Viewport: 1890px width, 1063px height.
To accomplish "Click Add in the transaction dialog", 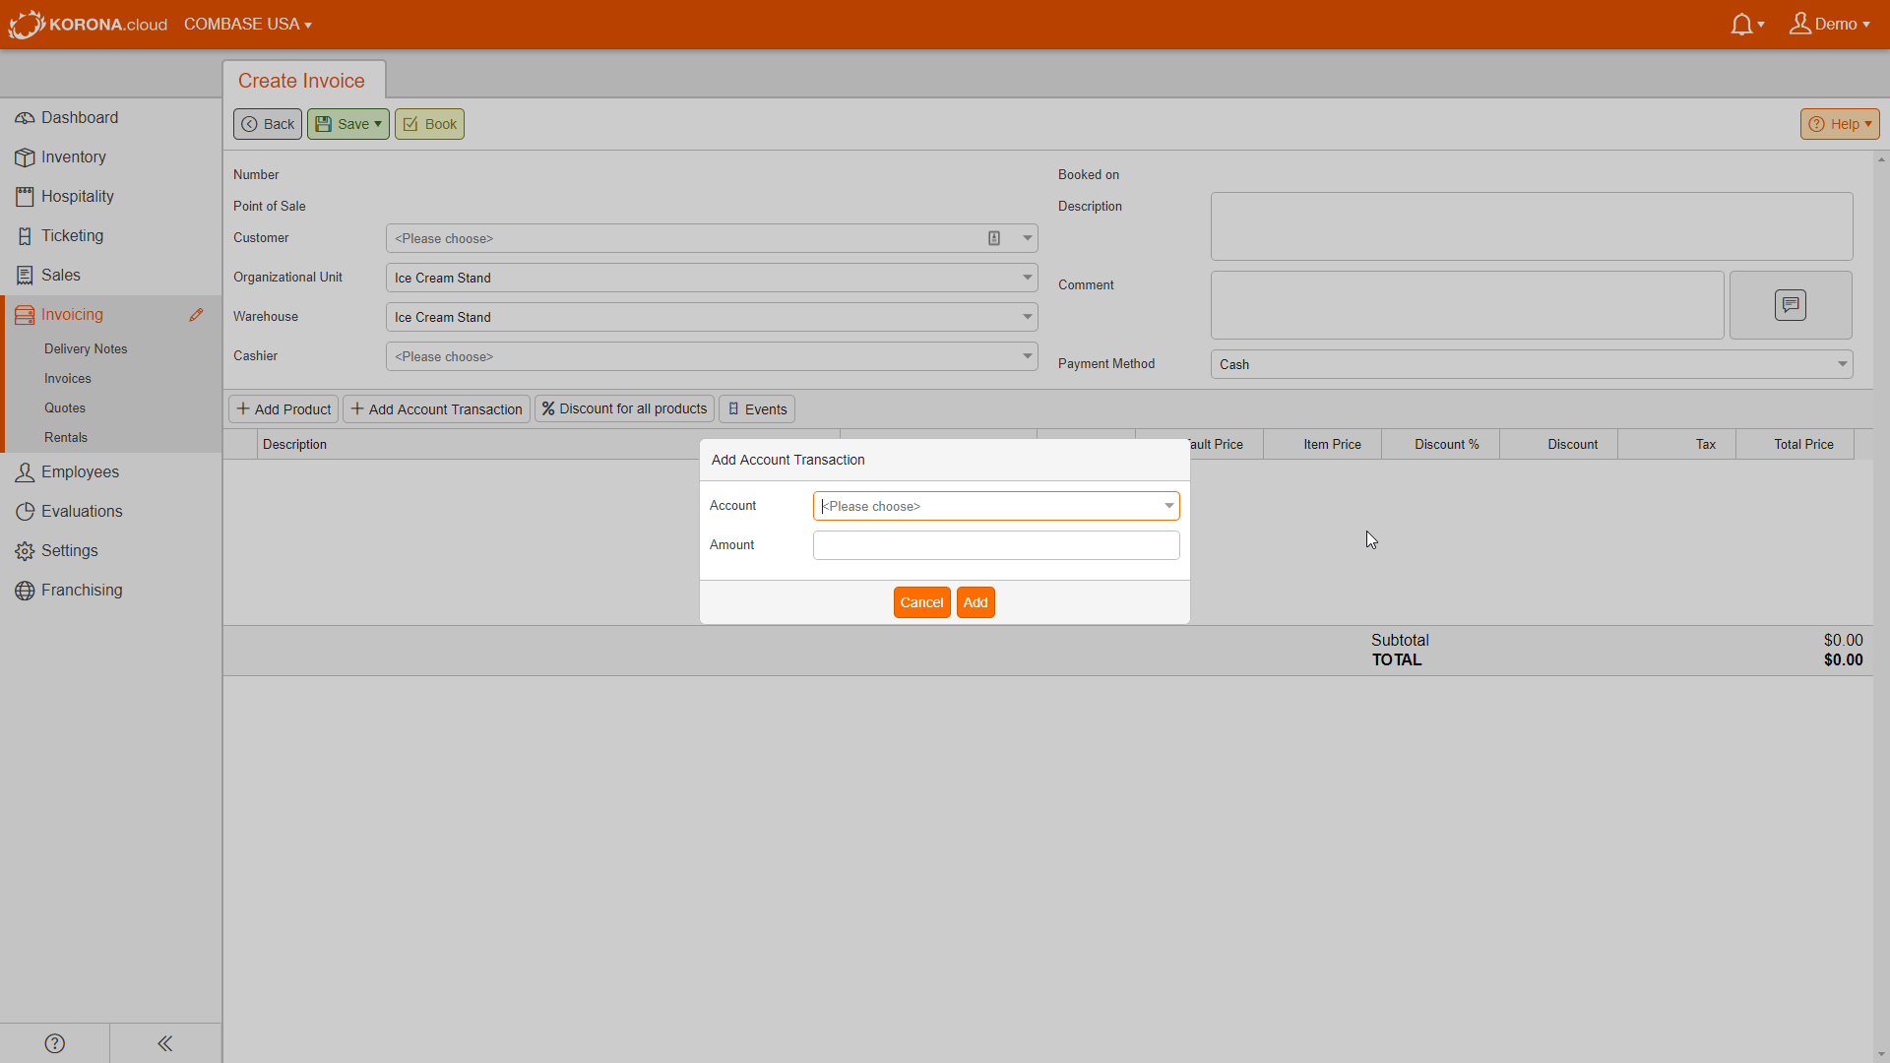I will (976, 602).
